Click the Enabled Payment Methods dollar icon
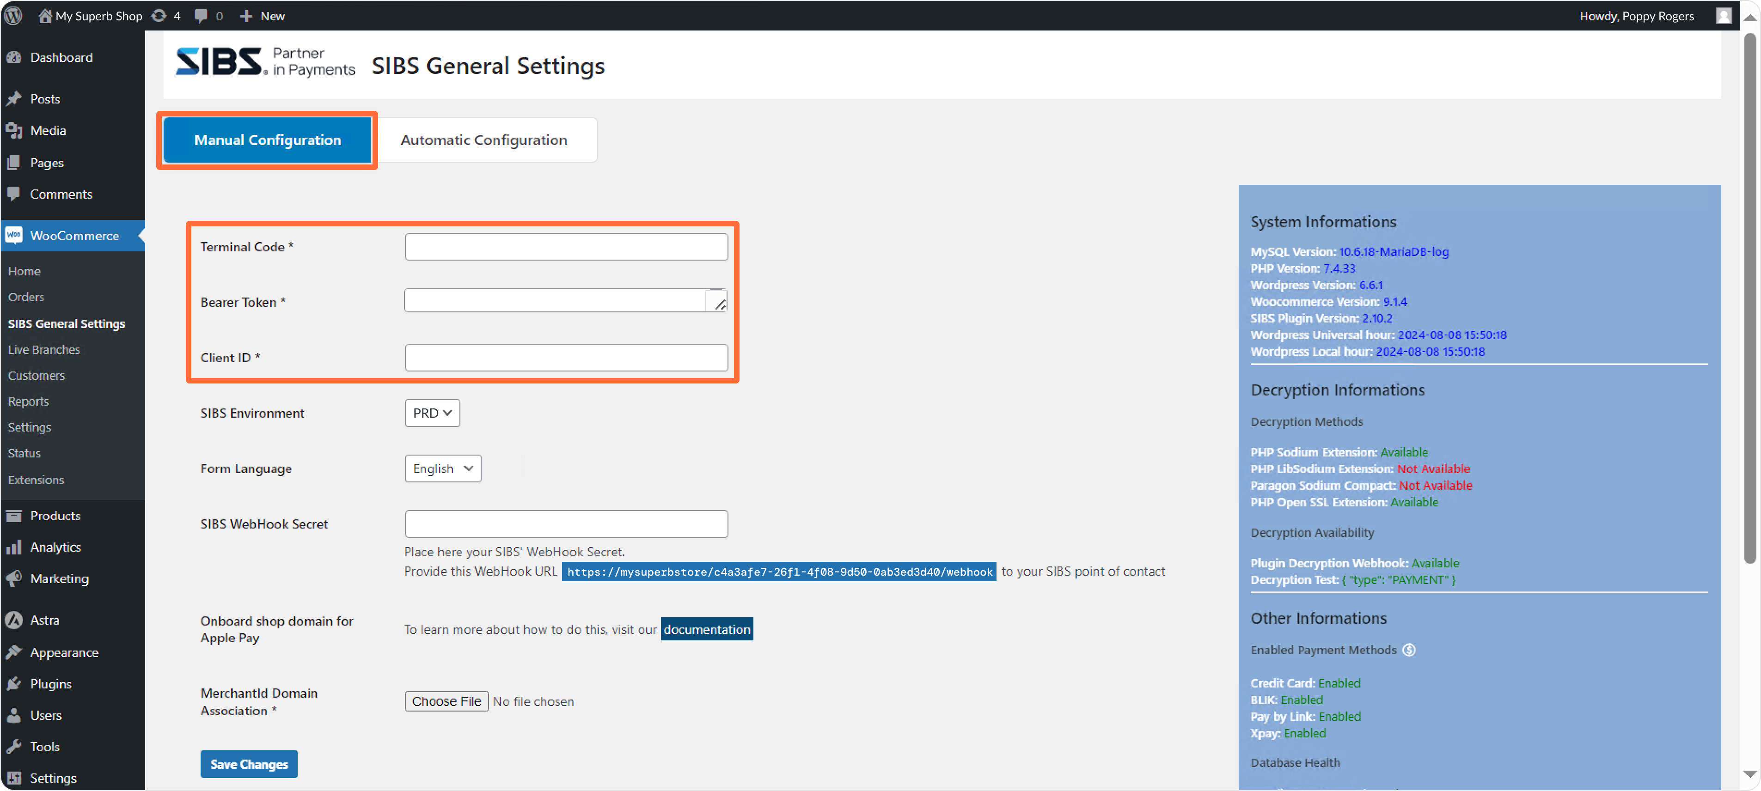This screenshot has height=791, width=1761. (x=1409, y=650)
